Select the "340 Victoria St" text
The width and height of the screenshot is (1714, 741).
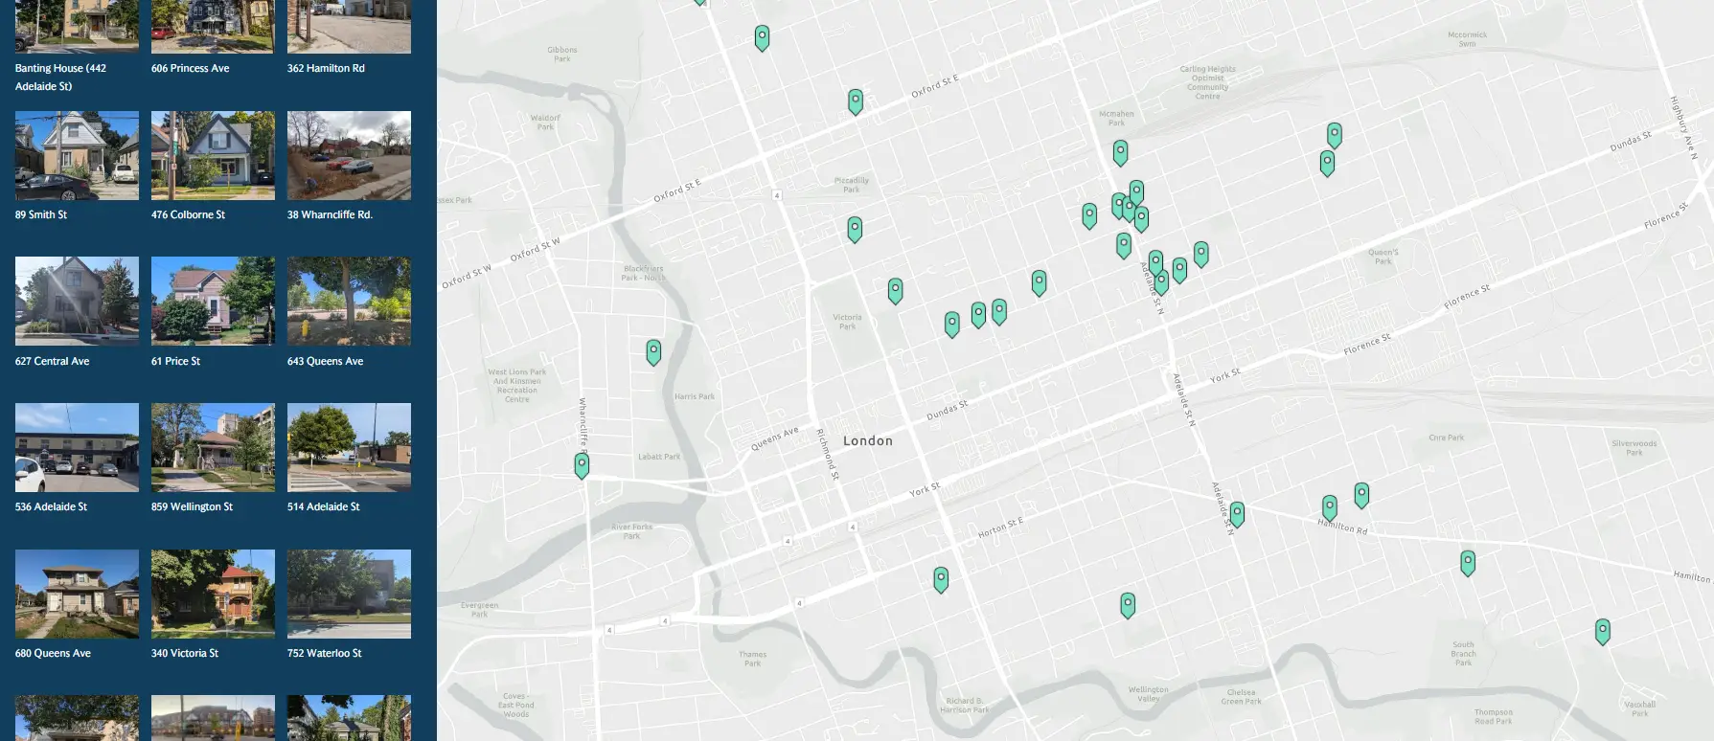pyautogui.click(x=185, y=653)
